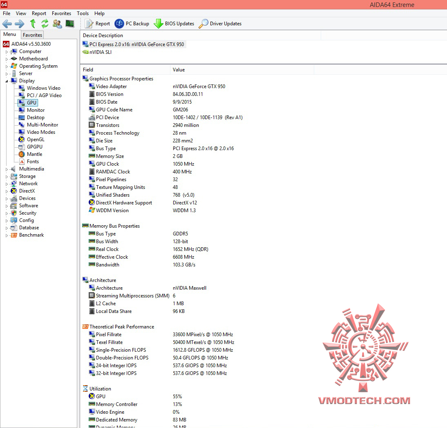The width and height of the screenshot is (447, 428).
Task: Click the Benchmark icon in tree
Action: point(13,235)
